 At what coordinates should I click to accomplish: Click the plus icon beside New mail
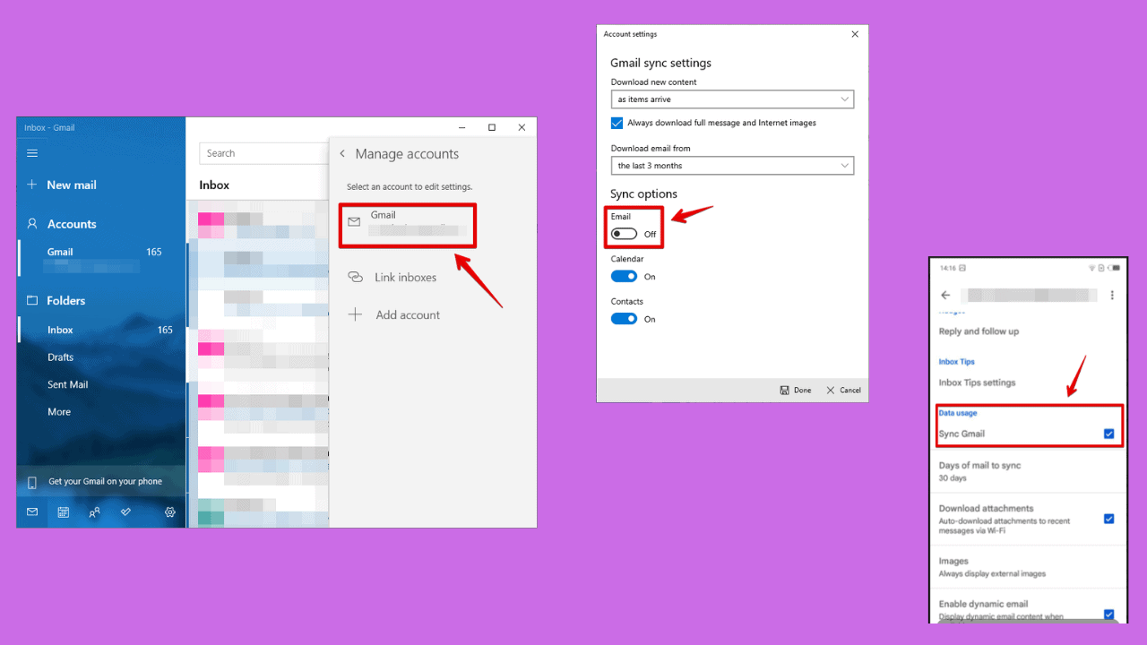pyautogui.click(x=32, y=185)
